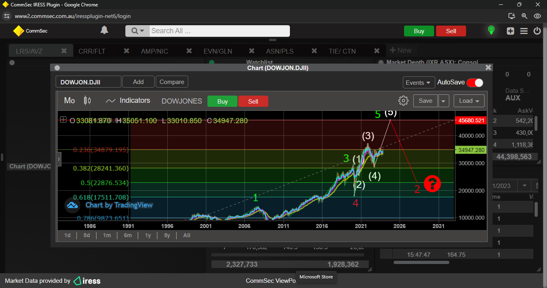Click the Chrome zoom magnifier icon

coord(524,16)
